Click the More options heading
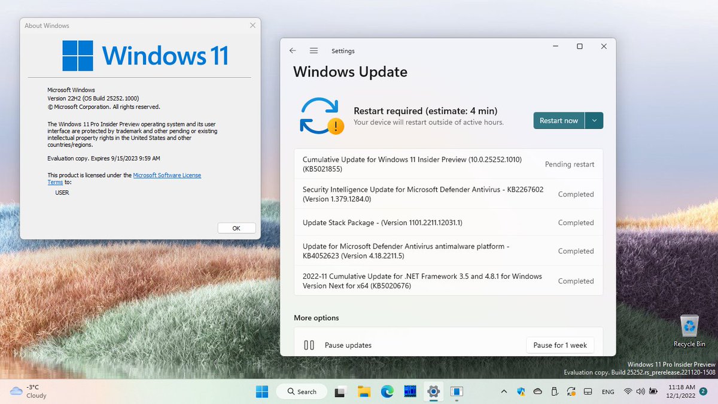 316,318
